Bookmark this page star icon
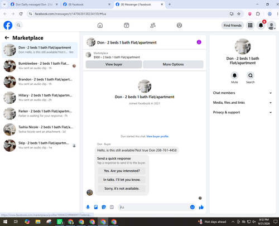 (x=239, y=14)
